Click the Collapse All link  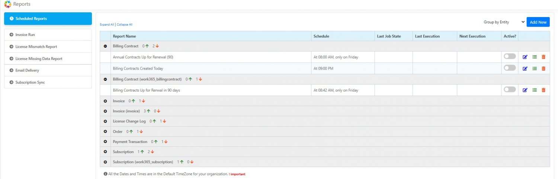coord(125,24)
